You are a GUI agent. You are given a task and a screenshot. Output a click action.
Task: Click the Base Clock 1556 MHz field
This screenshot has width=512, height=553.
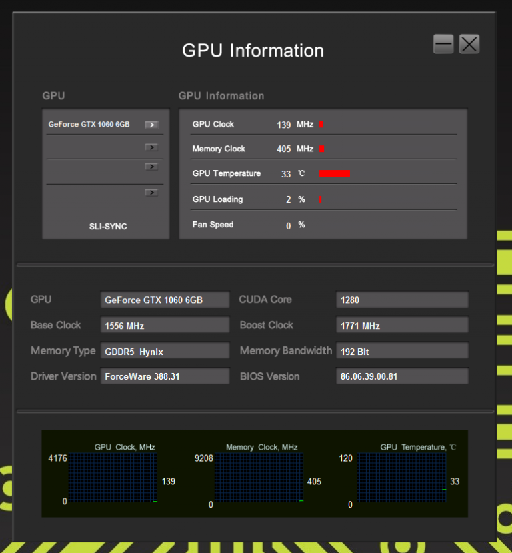(x=165, y=326)
